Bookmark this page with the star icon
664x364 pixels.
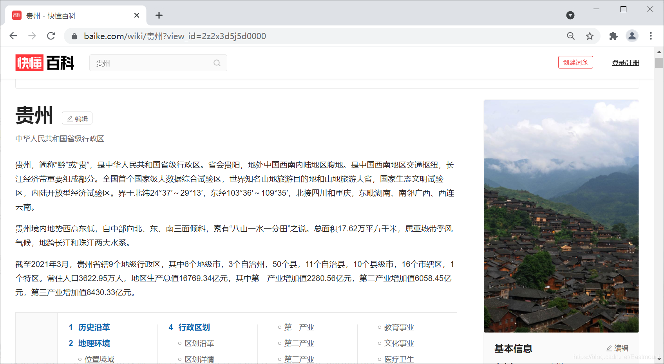coord(590,36)
